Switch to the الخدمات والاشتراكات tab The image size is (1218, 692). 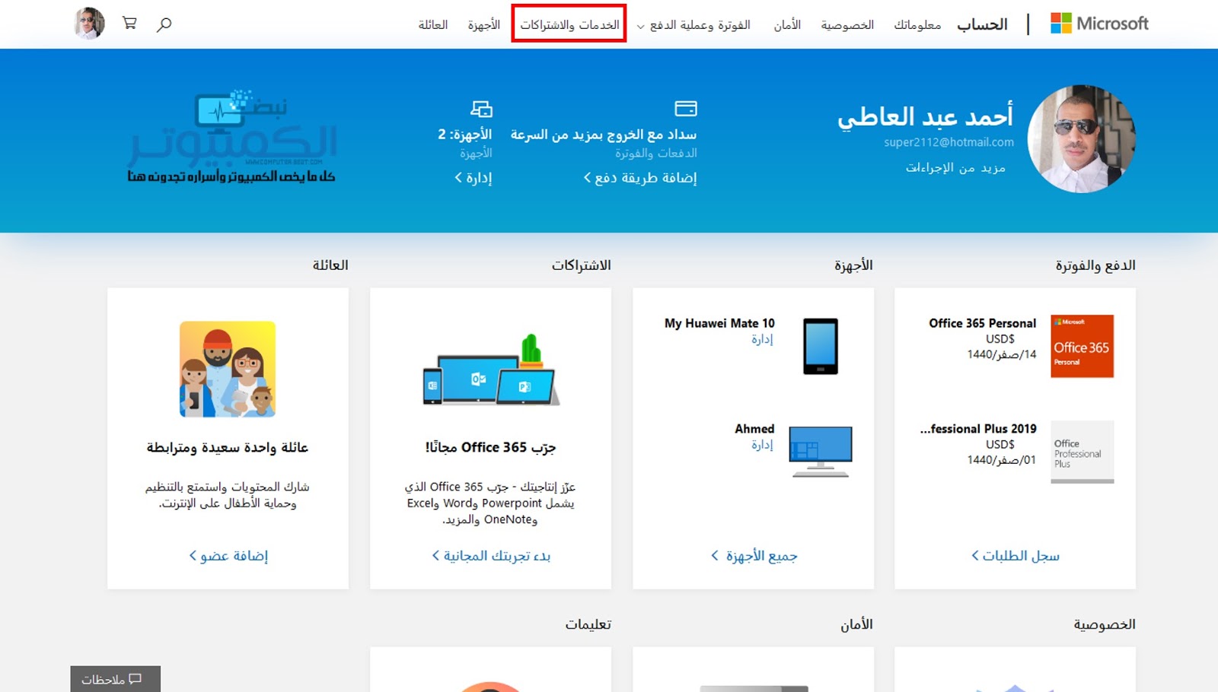569,24
